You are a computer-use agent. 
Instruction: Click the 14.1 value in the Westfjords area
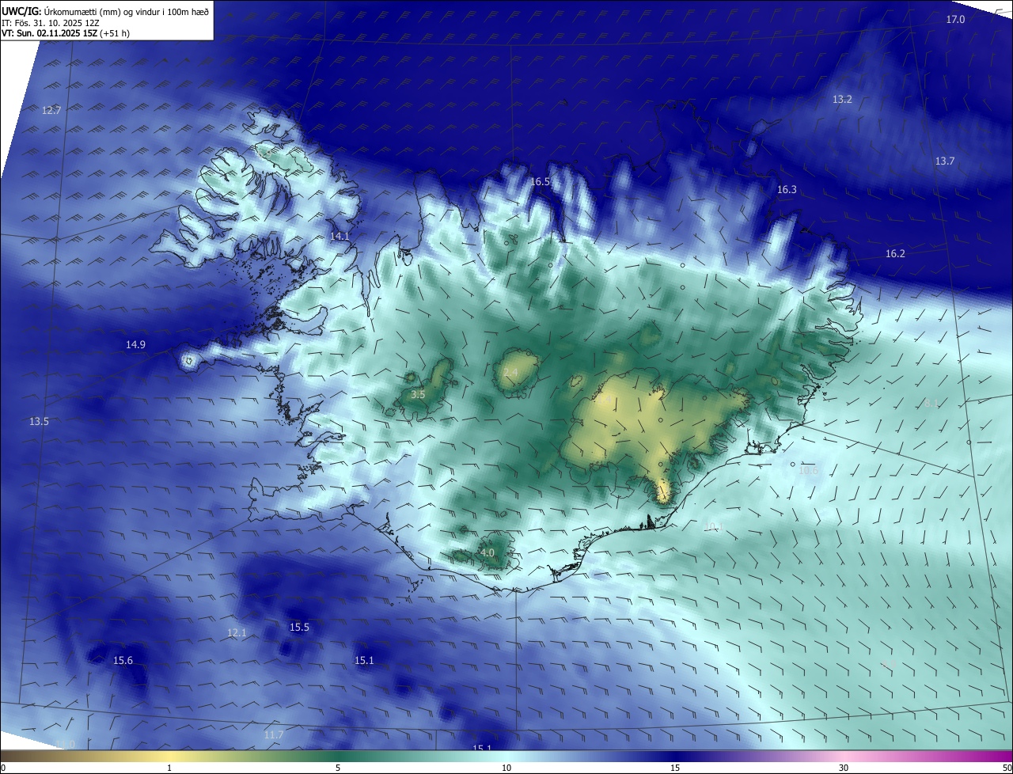click(x=340, y=236)
